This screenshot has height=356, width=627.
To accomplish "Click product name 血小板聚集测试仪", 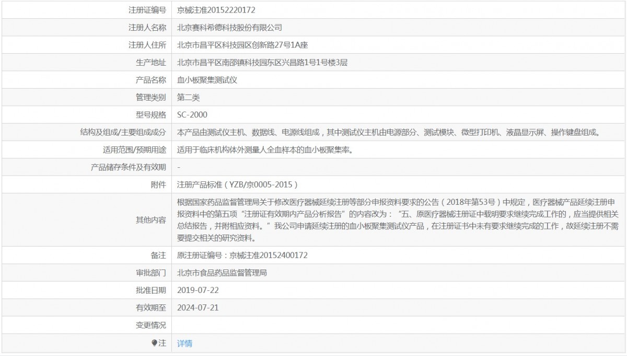I will pos(207,80).
